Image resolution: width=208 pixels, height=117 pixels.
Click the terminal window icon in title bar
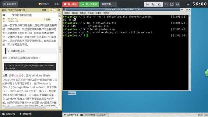tap(65, 9)
